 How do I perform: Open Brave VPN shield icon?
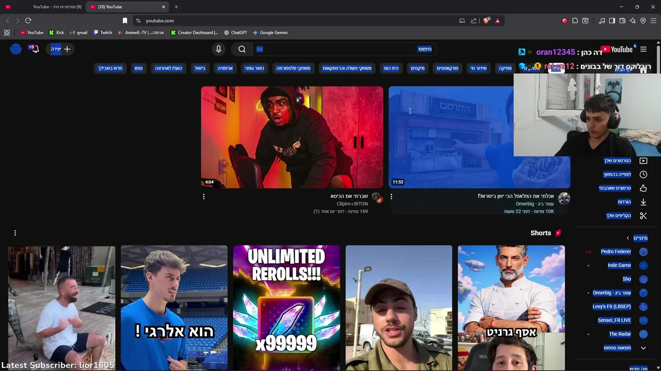(643, 21)
